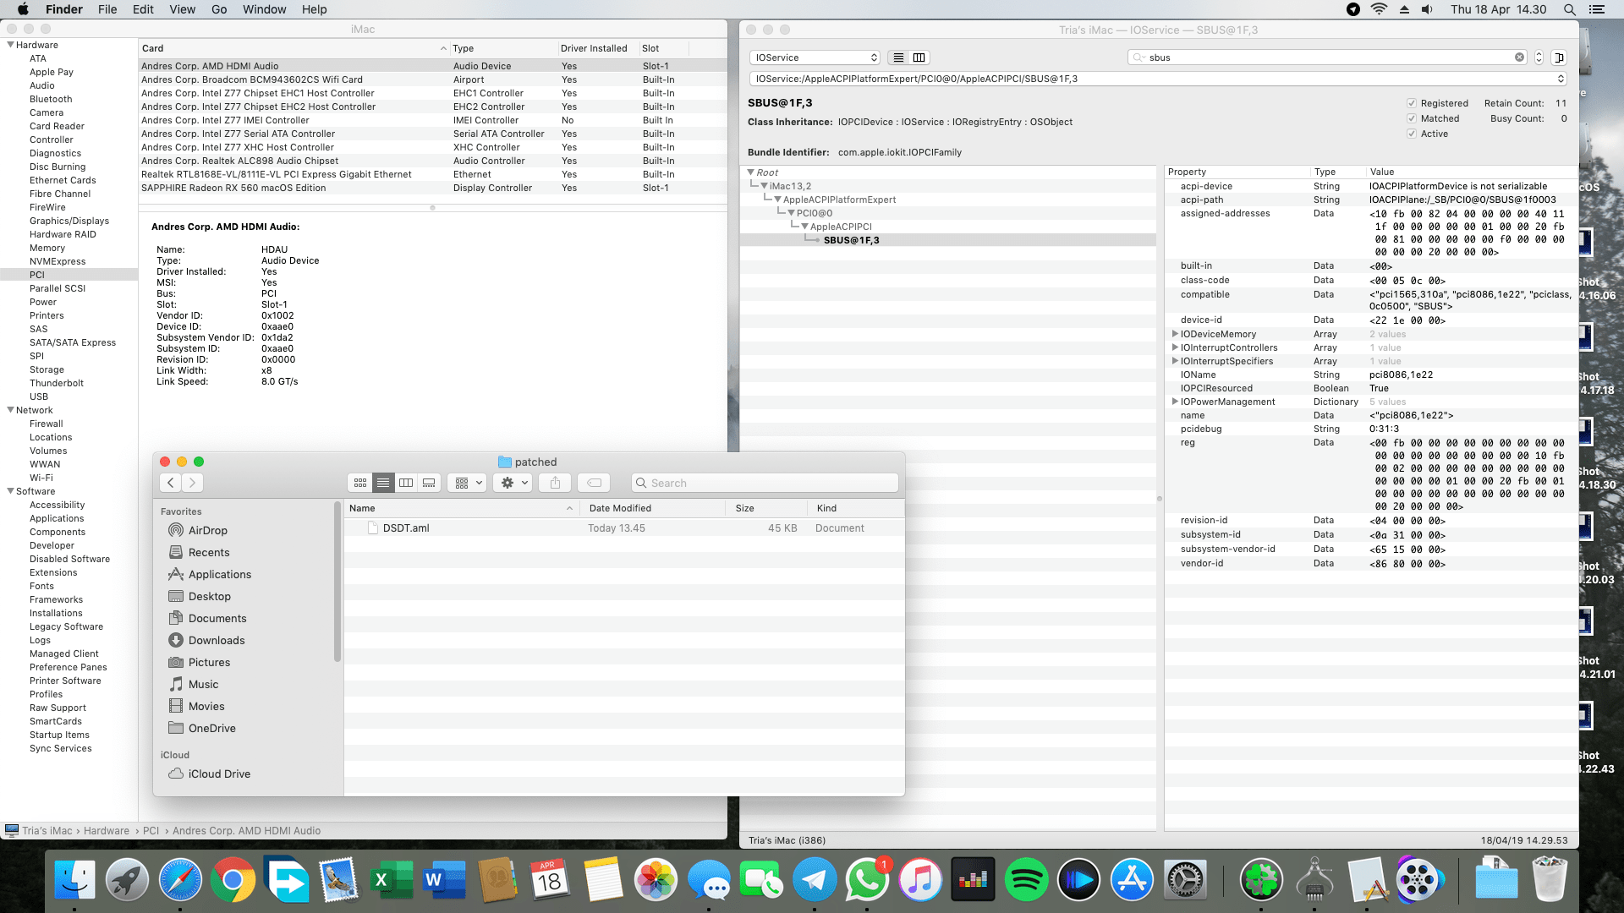Open Downloads in Finder sidebar
This screenshot has width=1624, height=913.
[x=217, y=640]
